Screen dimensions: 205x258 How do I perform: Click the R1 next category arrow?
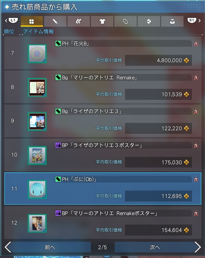[194, 20]
